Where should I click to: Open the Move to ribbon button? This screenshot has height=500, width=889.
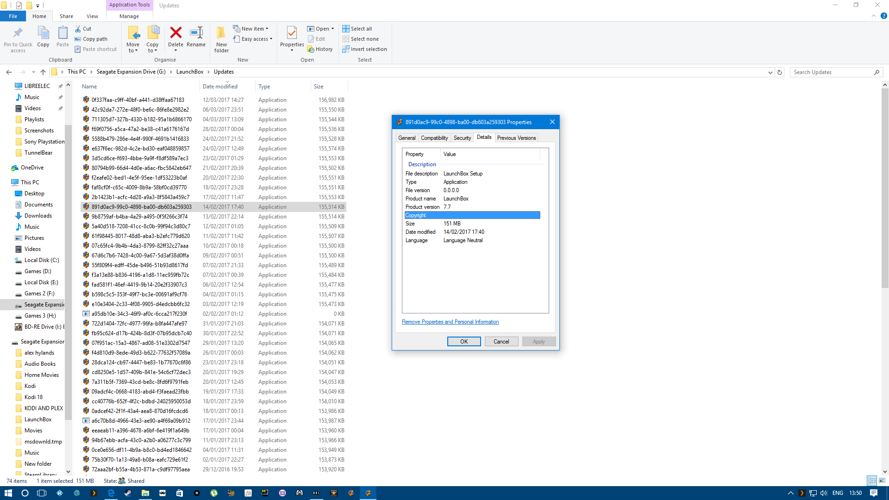(x=133, y=39)
